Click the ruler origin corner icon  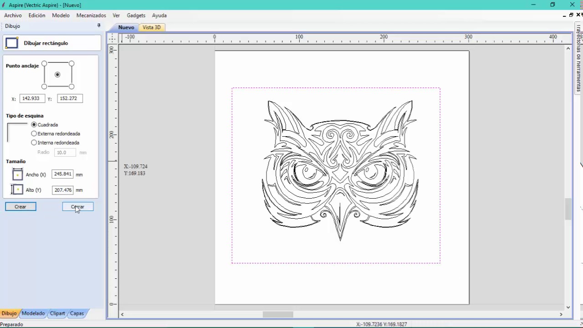pos(113,38)
